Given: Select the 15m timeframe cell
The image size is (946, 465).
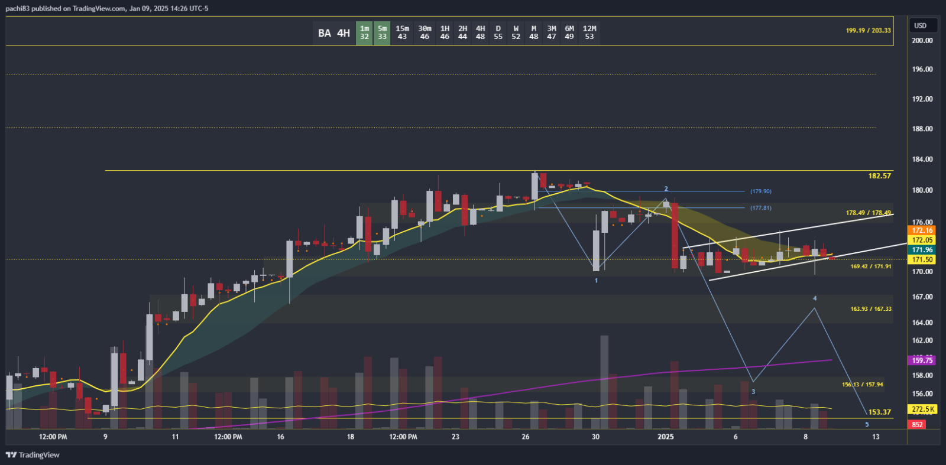Looking at the screenshot, I should [403, 32].
